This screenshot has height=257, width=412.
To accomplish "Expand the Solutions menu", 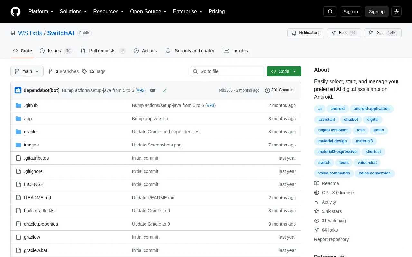I will coord(73,12).
